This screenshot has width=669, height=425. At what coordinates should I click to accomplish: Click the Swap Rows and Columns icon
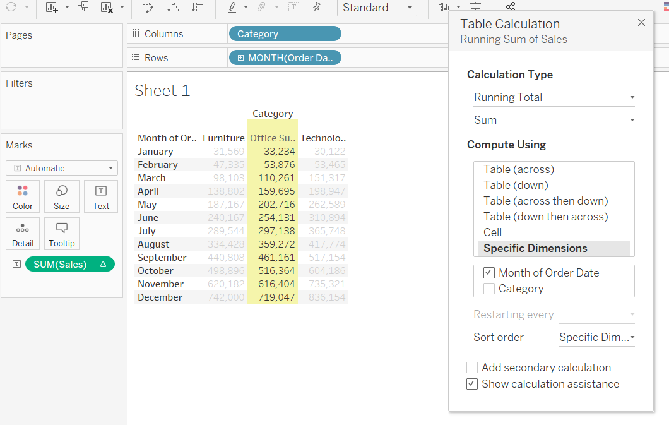click(x=147, y=8)
